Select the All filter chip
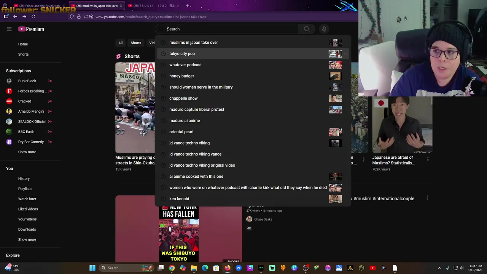Viewport: 487px width, 274px height. tap(120, 43)
